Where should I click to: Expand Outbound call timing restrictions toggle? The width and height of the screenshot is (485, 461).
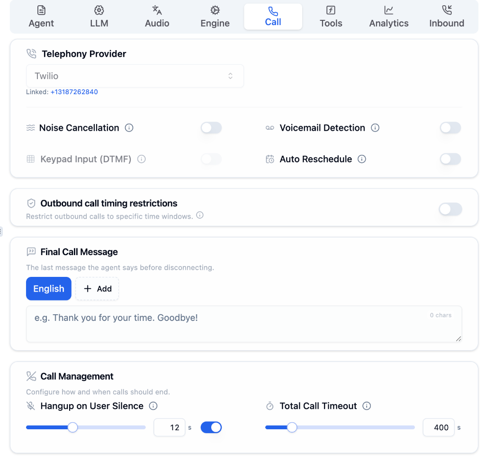450,209
